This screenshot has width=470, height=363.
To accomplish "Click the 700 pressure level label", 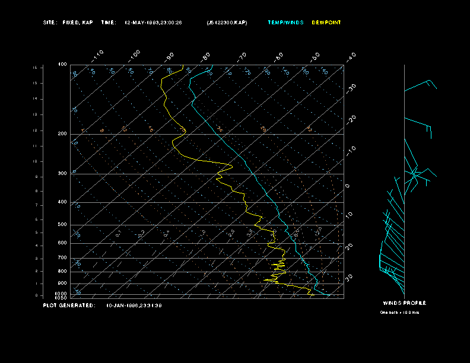I will click(62, 257).
